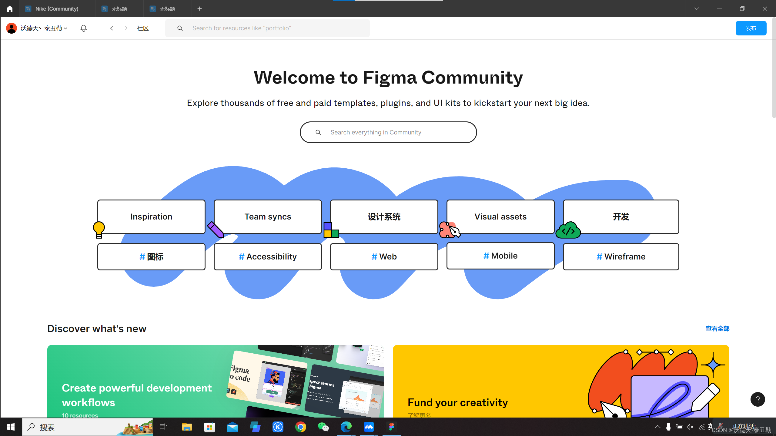Open help via the question mark button
Viewport: 776px width, 436px height.
[x=758, y=399]
